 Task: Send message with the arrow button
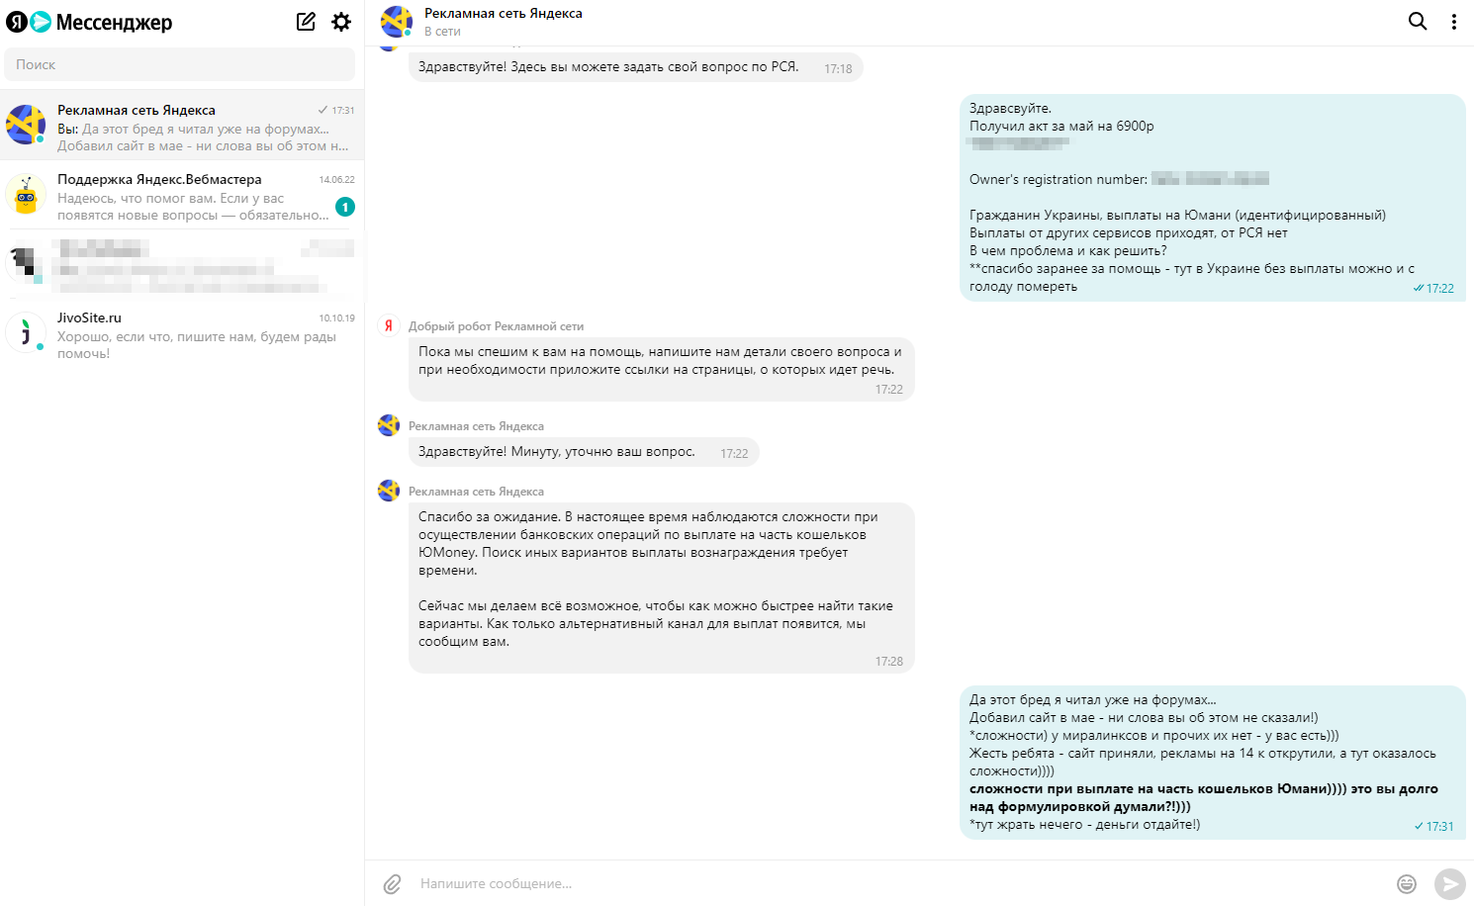pos(1450,883)
